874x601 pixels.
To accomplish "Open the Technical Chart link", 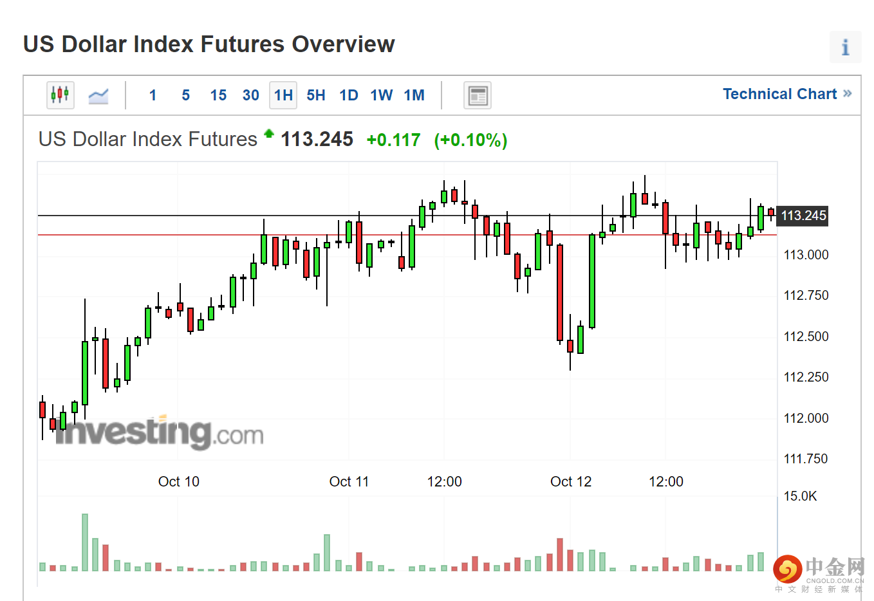I will click(779, 94).
